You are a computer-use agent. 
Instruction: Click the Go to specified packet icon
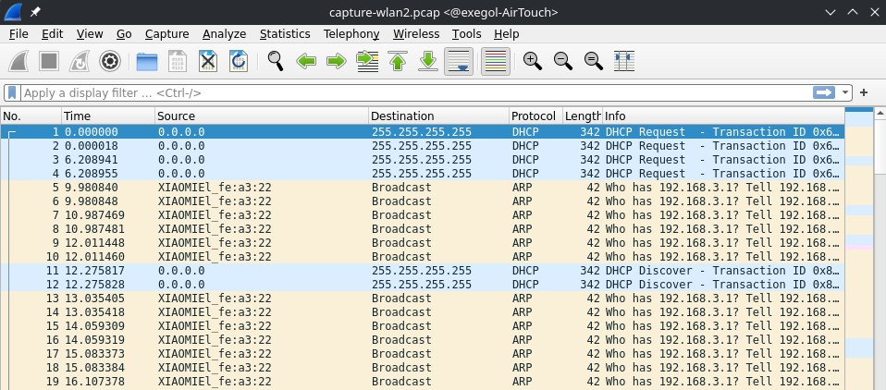367,62
